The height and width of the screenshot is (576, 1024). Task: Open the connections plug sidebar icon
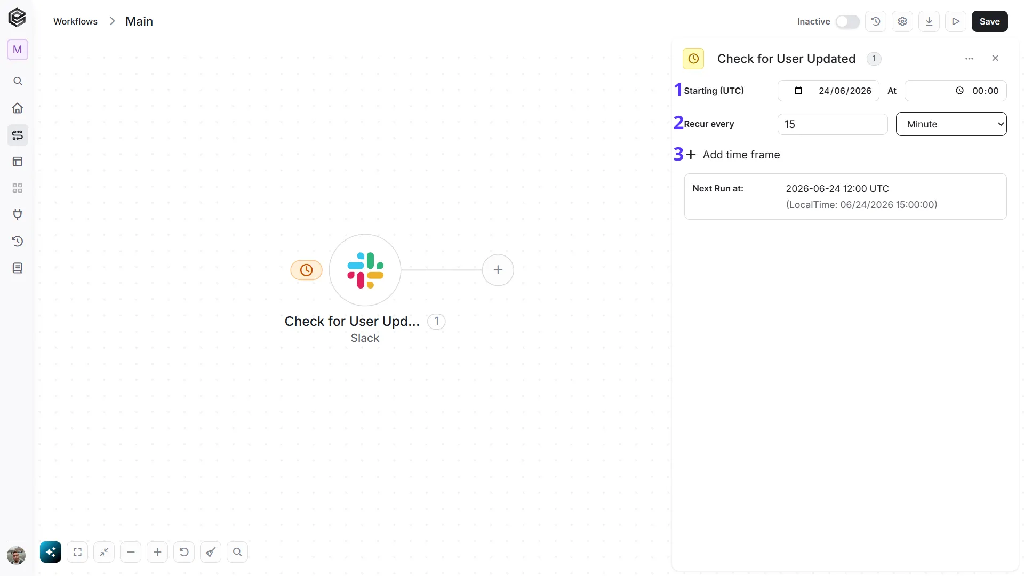(x=18, y=214)
